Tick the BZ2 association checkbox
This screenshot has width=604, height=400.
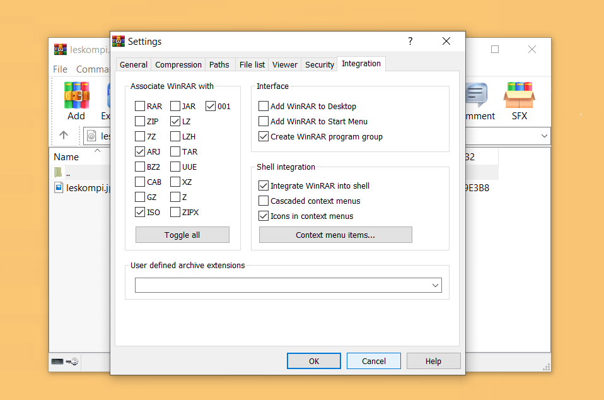(x=140, y=167)
